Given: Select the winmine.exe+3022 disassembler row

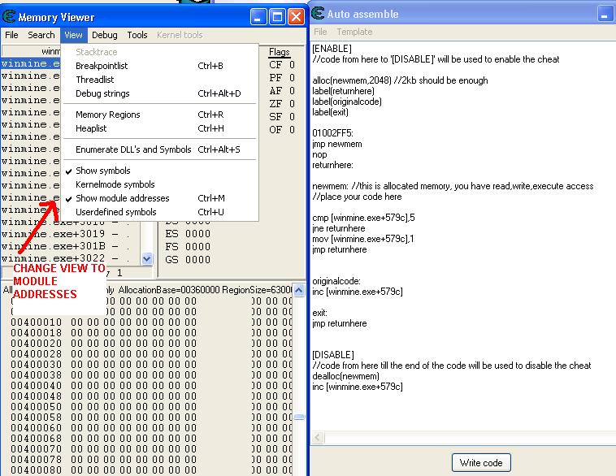Looking at the screenshot, I should point(70,258).
